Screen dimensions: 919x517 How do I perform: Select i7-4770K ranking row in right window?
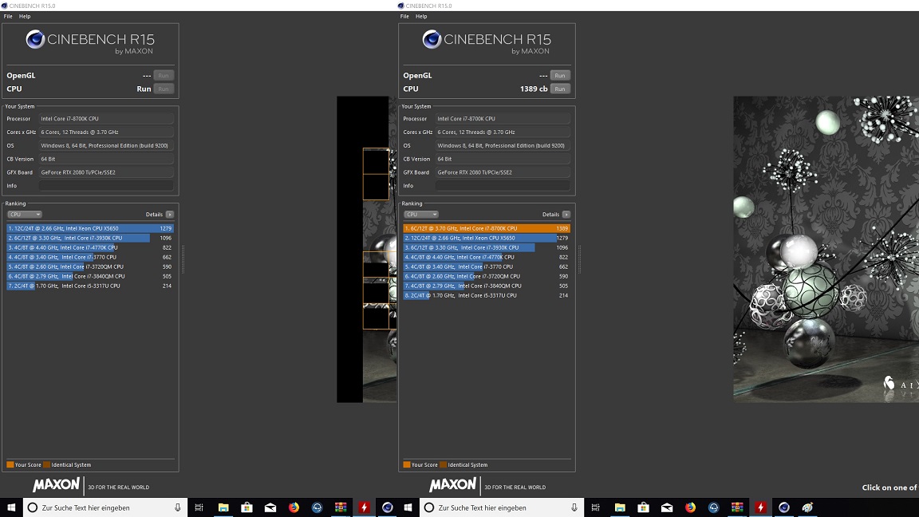click(x=487, y=257)
